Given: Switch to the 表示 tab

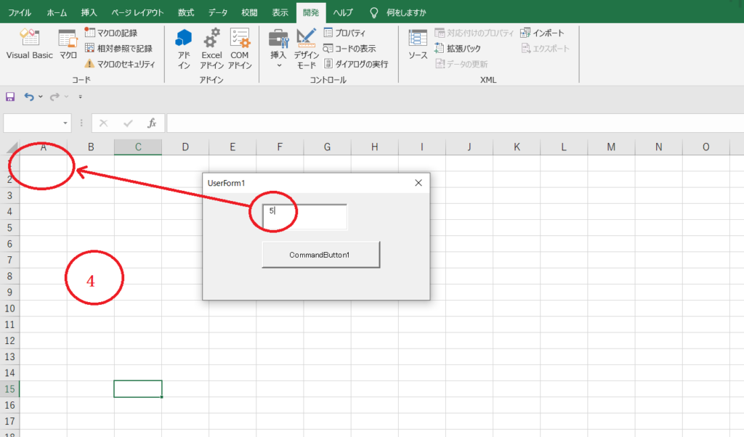Looking at the screenshot, I should 280,12.
